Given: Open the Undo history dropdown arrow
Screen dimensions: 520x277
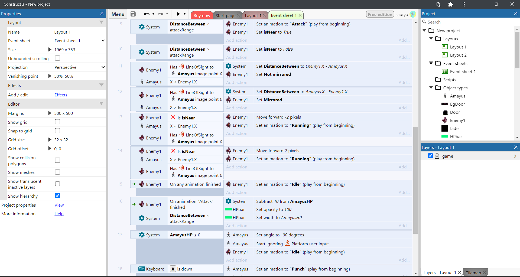Looking at the screenshot, I should pos(153,14).
